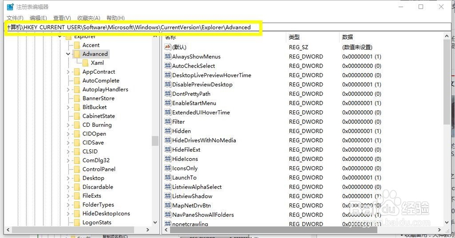
Task: Click the EnableStartMenu value icon
Action: click(x=168, y=103)
